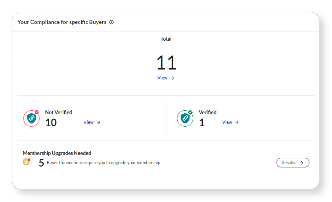Viewport: 332px width, 202px height.
Task: Click the arrow next to Total View
Action: point(172,78)
